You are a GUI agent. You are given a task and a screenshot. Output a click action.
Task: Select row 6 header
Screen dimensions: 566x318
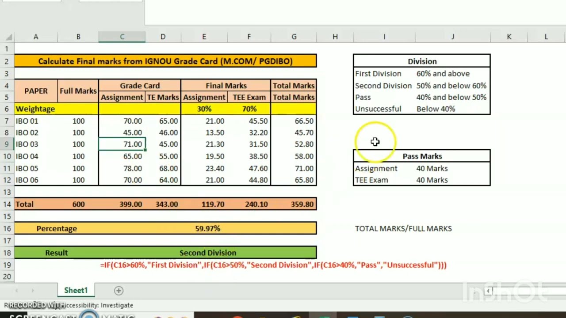[x=7, y=109]
